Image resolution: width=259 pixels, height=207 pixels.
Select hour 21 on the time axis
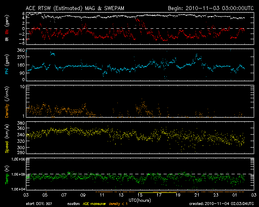coord(197,194)
